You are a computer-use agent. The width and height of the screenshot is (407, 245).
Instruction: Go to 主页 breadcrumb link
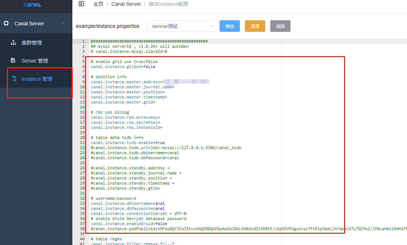[x=98, y=4]
